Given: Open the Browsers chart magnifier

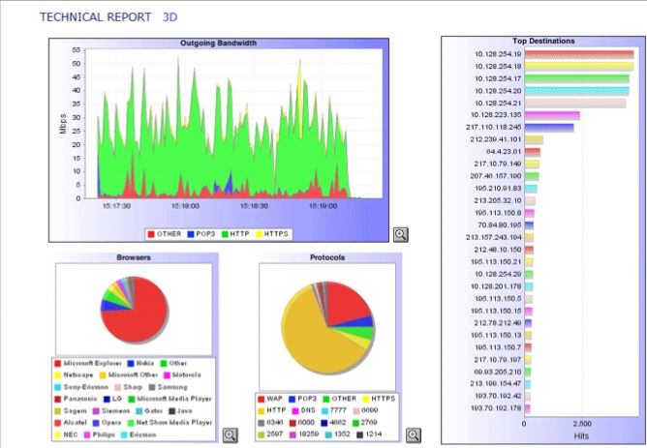Looking at the screenshot, I should [x=231, y=434].
